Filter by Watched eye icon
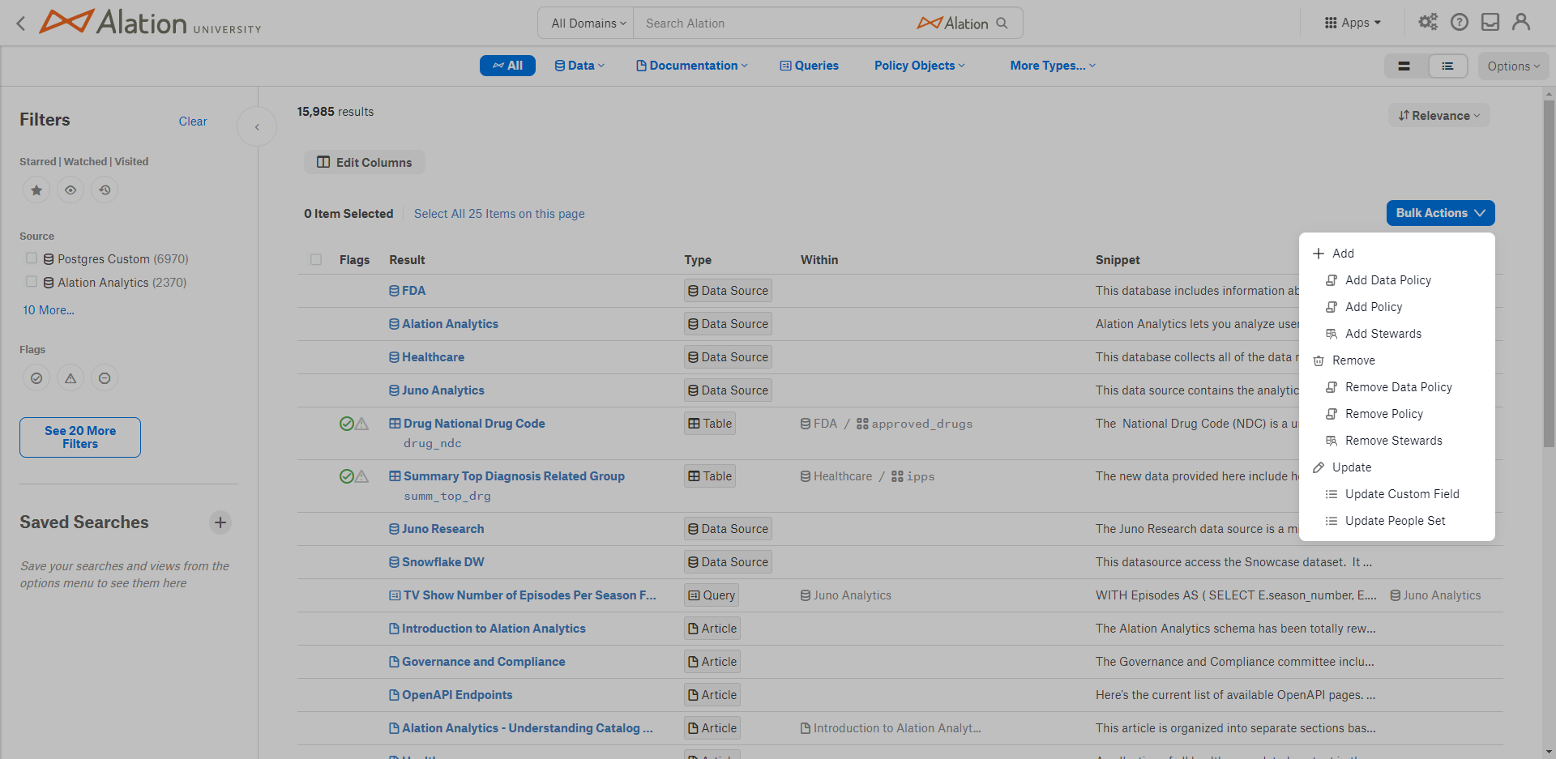This screenshot has height=759, width=1556. tap(71, 190)
